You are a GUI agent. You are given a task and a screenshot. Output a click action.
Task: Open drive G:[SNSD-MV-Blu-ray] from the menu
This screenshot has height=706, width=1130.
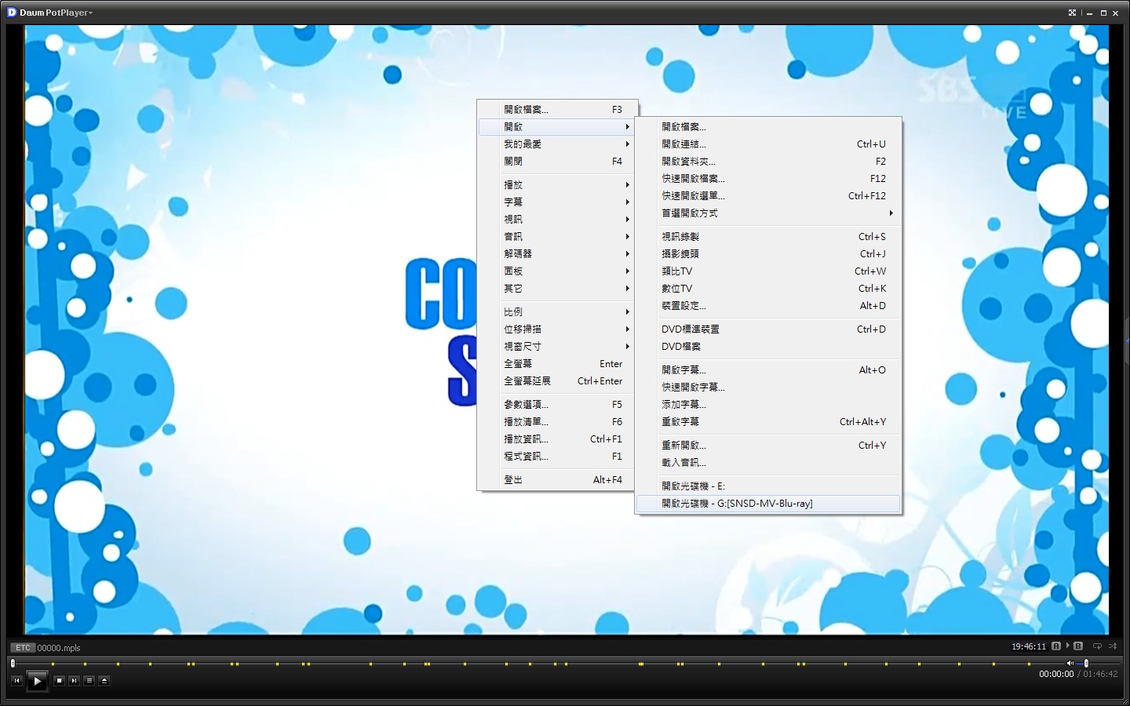coord(736,504)
